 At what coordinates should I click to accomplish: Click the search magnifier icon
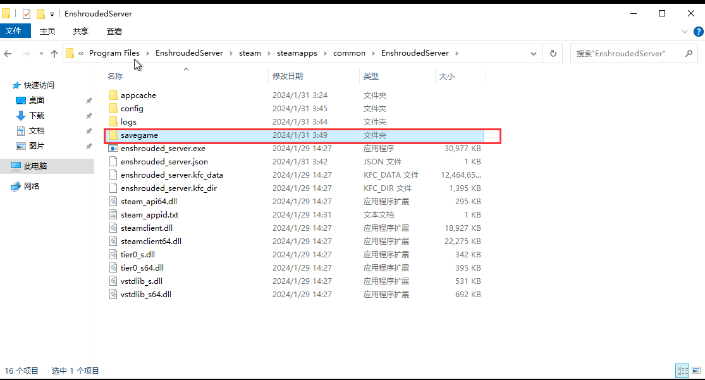(689, 54)
